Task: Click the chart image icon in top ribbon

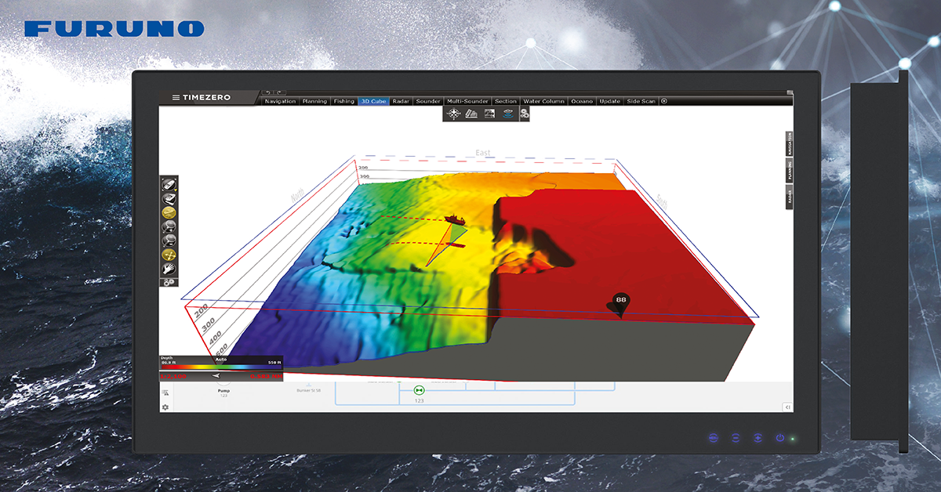Action: pos(489,114)
